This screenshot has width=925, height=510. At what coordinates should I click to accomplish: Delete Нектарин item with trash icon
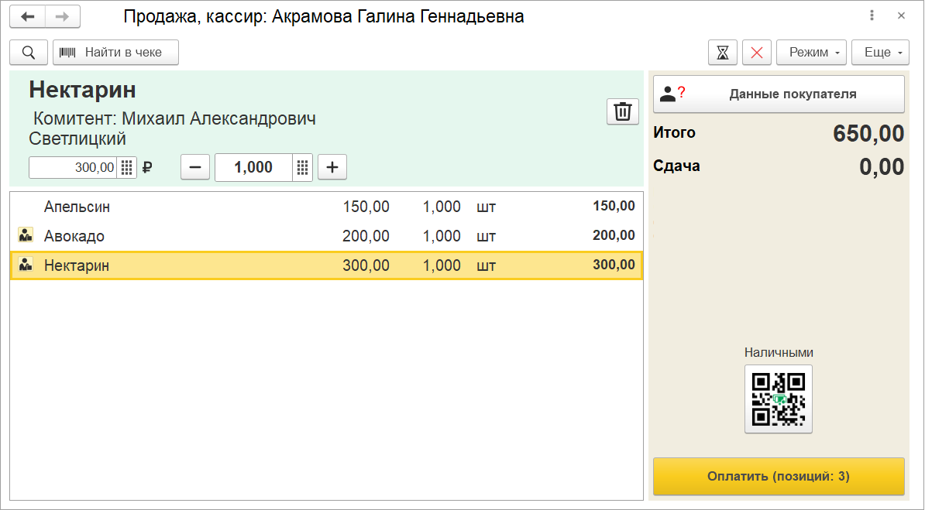pyautogui.click(x=622, y=111)
